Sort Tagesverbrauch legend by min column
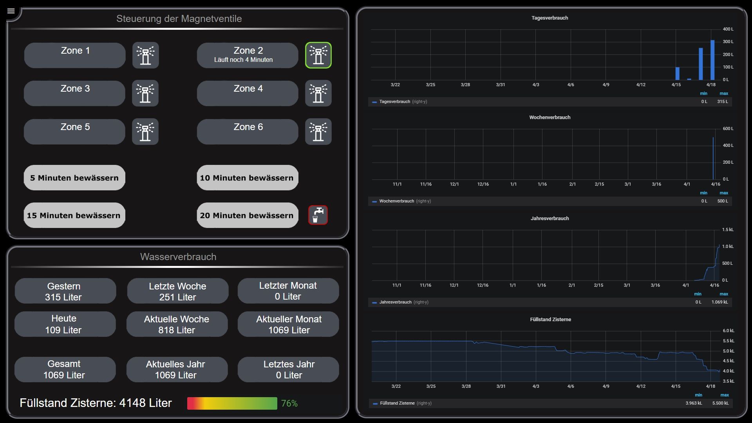The width and height of the screenshot is (752, 423). (x=703, y=94)
